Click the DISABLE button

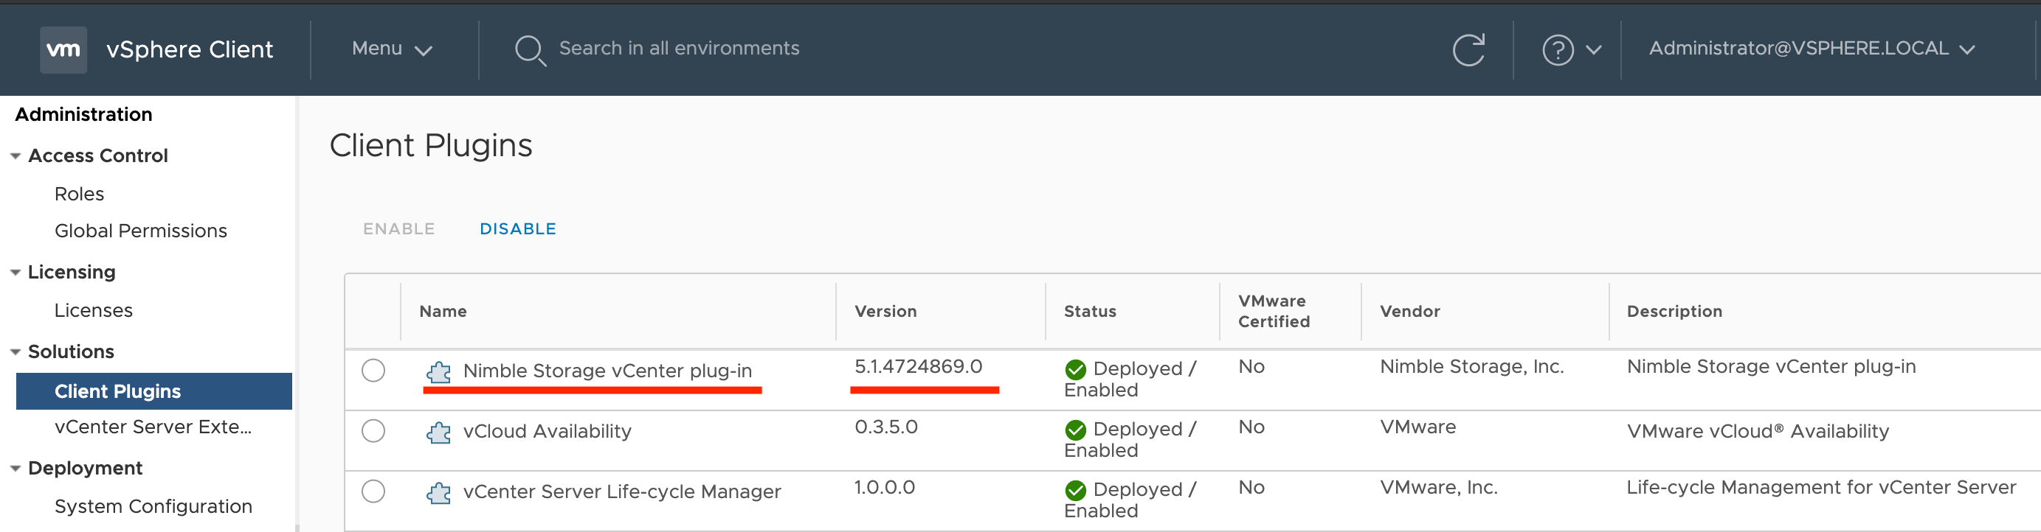(x=518, y=229)
